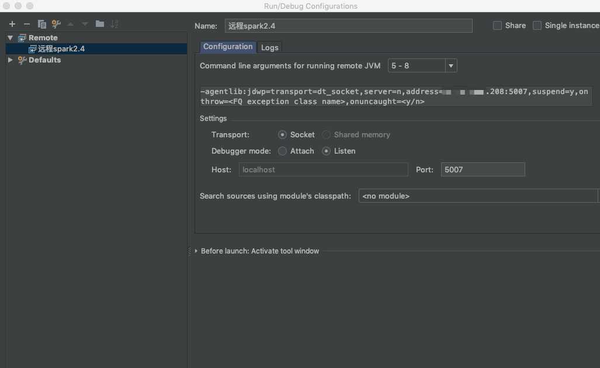Click the Add New Configuration plus icon
The width and height of the screenshot is (600, 368).
tap(12, 24)
